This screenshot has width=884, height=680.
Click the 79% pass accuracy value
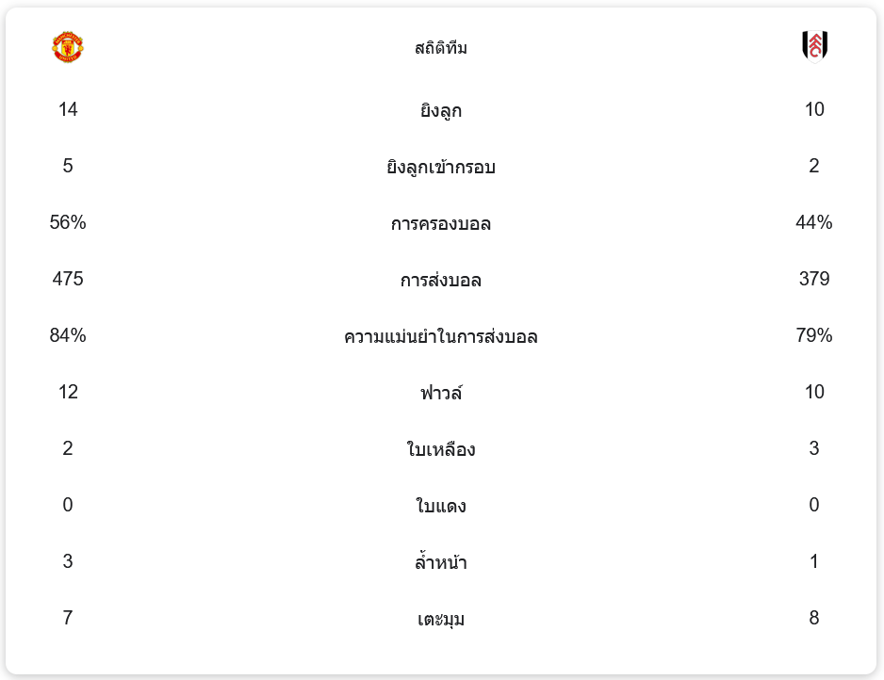(x=814, y=336)
